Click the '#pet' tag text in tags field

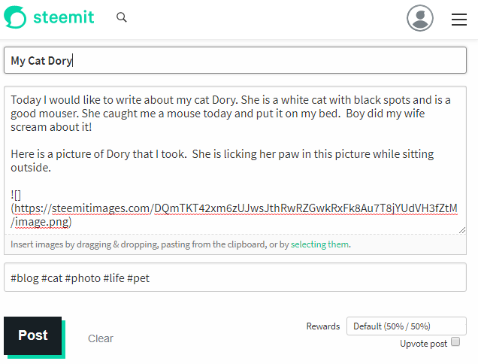138,278
